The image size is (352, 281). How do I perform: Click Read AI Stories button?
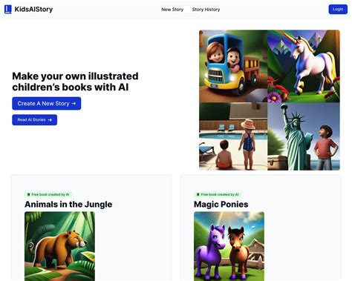pyautogui.click(x=35, y=120)
